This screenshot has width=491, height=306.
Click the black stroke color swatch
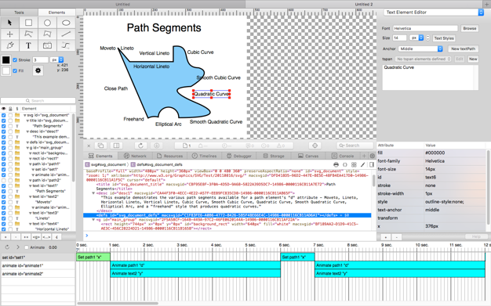(6, 59)
